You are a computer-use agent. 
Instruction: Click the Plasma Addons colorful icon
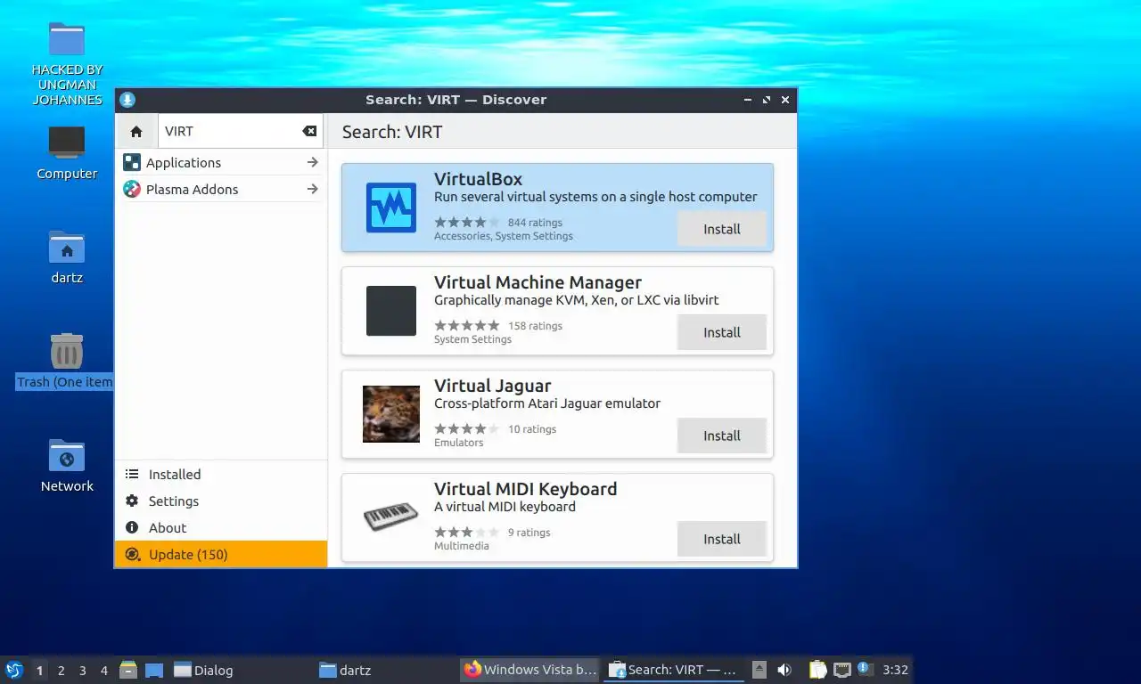[132, 189]
